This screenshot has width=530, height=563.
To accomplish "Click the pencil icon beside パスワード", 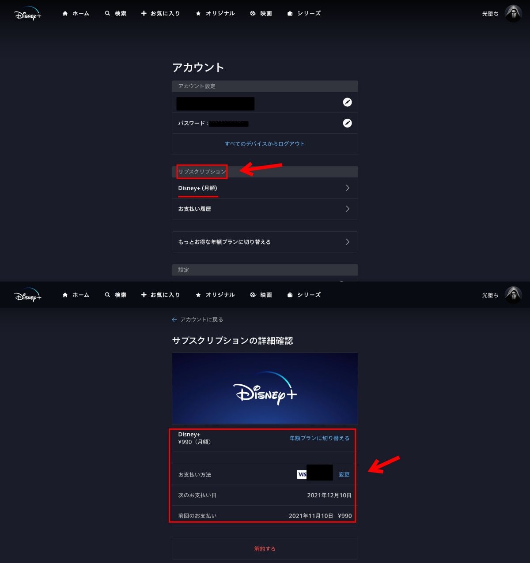I will point(348,123).
